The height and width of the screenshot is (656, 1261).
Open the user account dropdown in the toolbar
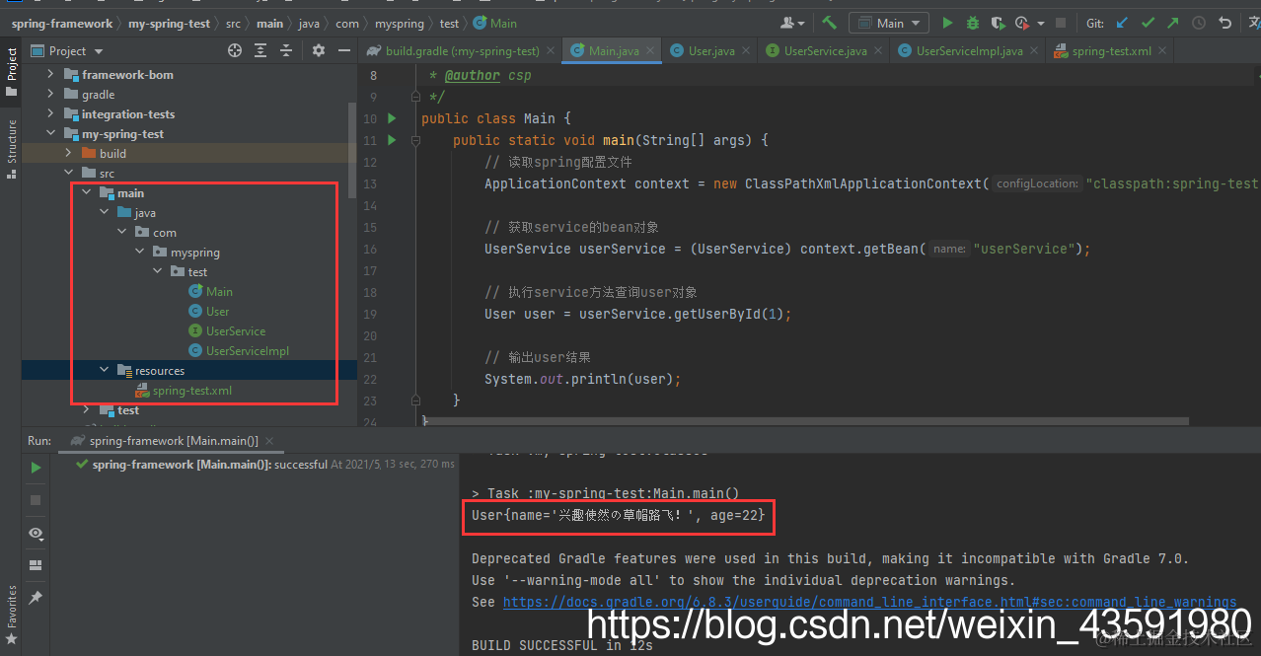[792, 23]
